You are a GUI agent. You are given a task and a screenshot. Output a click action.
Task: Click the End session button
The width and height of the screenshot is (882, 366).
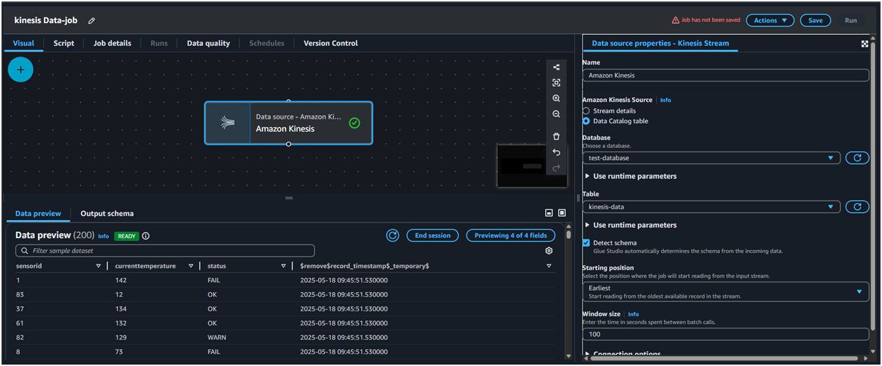[433, 235]
